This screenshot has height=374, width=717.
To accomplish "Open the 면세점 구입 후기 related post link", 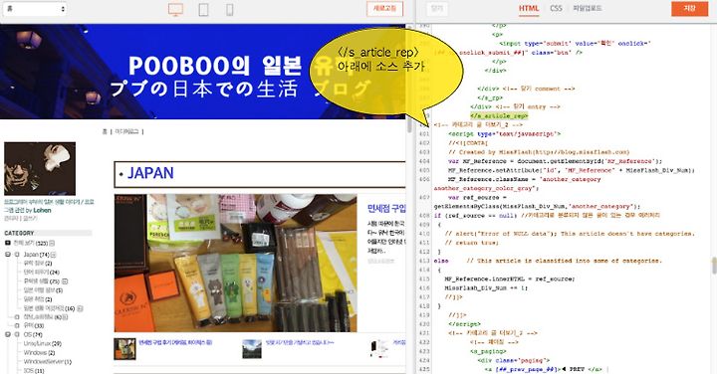I will tap(175, 342).
